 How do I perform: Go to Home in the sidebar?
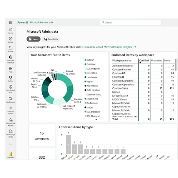pyautogui.click(x=11, y=31)
